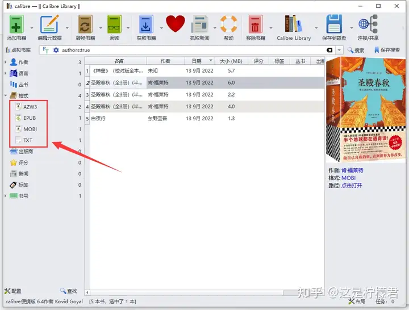Open the Calibre Library bookshelf icon

pos(294,24)
